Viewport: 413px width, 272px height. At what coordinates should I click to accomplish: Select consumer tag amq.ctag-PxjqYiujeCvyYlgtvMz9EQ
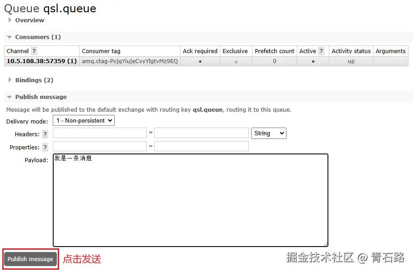click(130, 61)
